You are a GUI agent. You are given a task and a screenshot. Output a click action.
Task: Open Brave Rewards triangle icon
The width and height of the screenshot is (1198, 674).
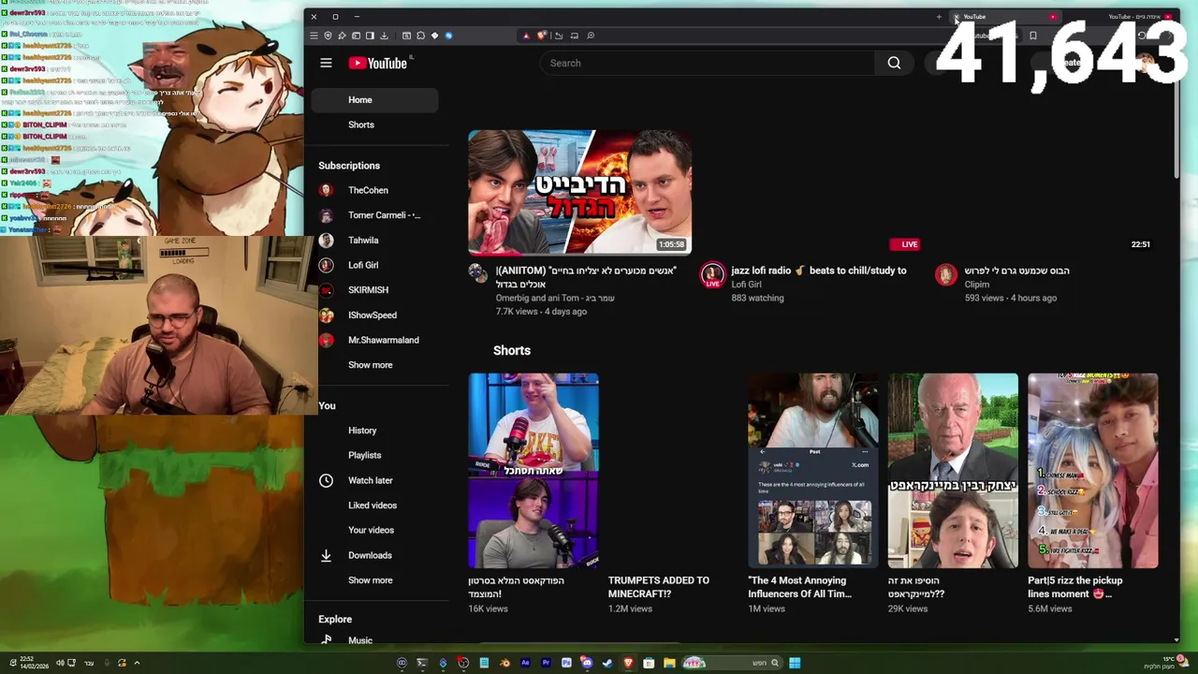tap(526, 36)
